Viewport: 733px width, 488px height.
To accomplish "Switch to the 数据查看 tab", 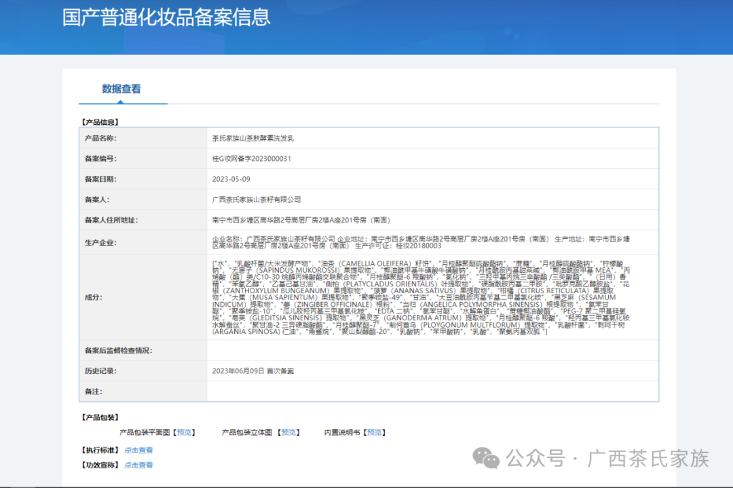I will (123, 88).
